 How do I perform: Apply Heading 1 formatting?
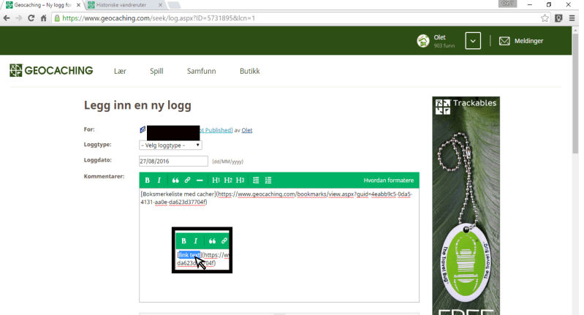(x=216, y=181)
